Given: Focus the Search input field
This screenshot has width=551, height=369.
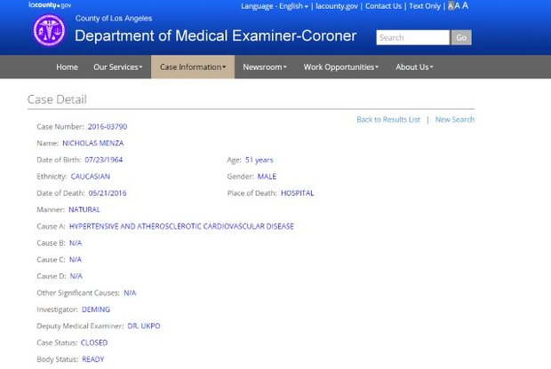Looking at the screenshot, I should 412,37.
